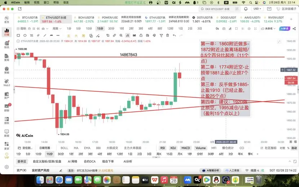Toggle the Volume indicator
Image resolution: width=299 pixels, height=187 pixels.
[x=201, y=148]
